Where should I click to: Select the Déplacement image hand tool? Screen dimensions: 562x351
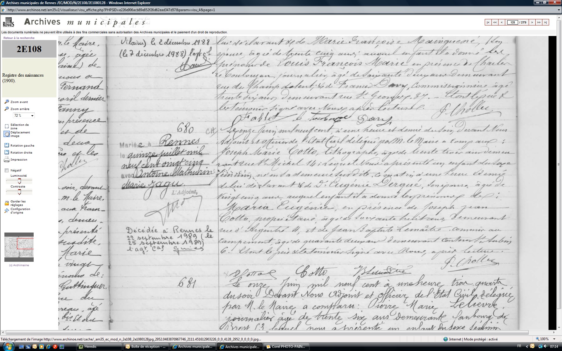click(7, 134)
